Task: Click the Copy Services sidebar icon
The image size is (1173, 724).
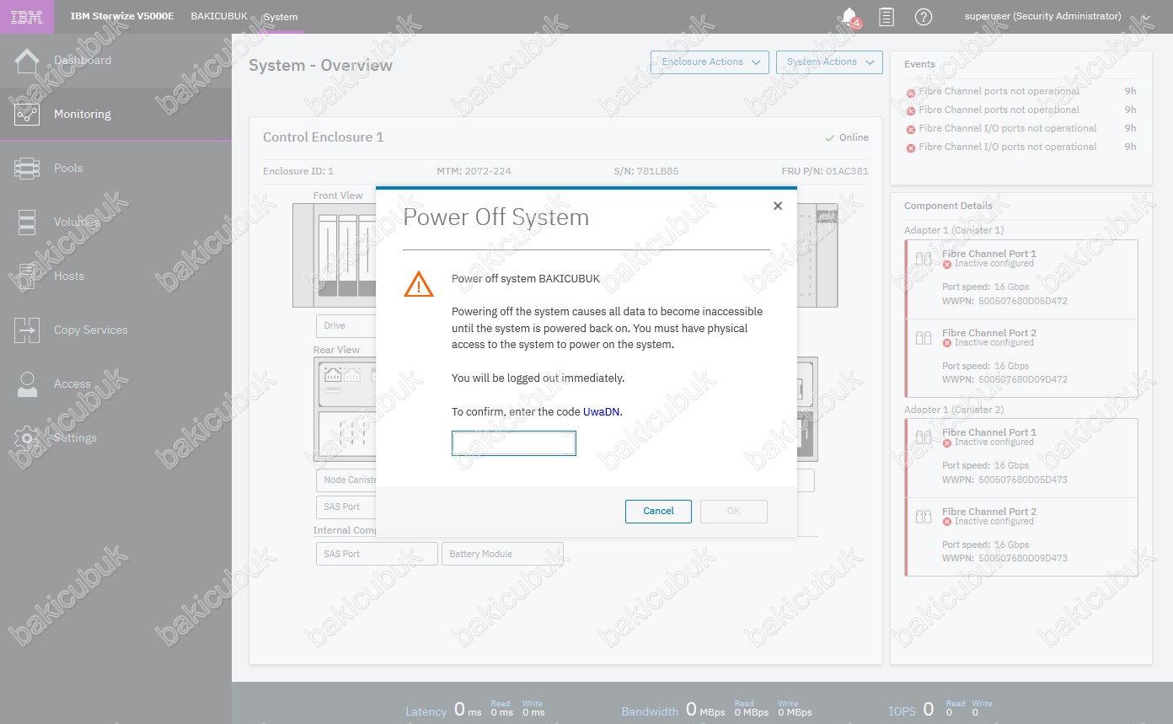Action: click(x=27, y=330)
